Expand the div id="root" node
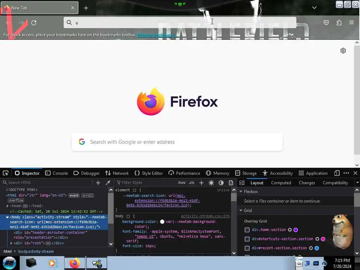The image size is (360, 270). click(11, 243)
